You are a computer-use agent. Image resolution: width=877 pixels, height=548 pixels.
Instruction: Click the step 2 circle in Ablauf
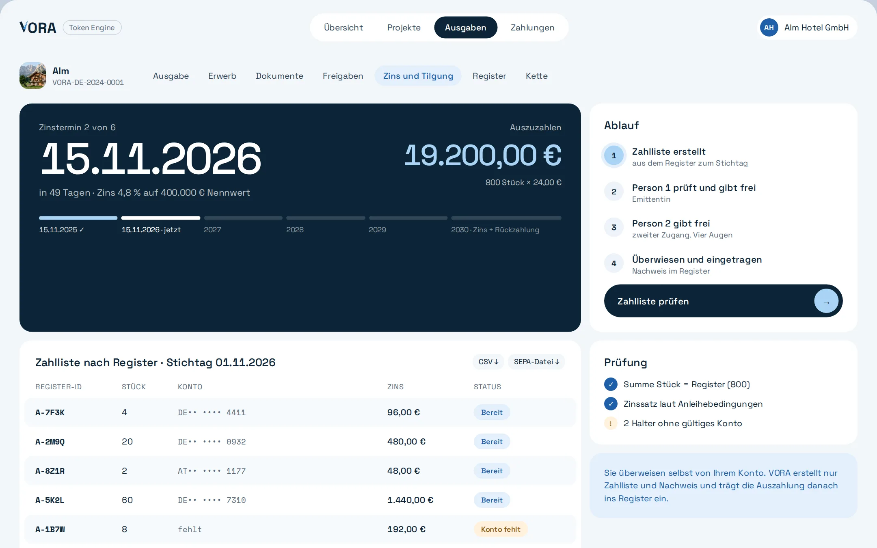point(613,192)
